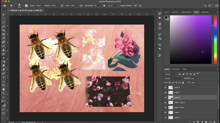
Task: Select the Pen tool
Action: point(3,73)
